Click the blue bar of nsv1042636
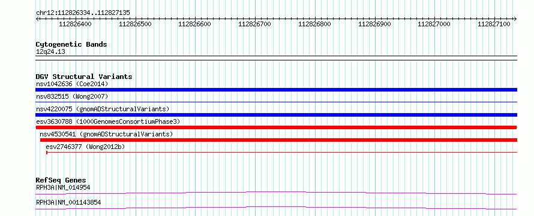 point(276,90)
